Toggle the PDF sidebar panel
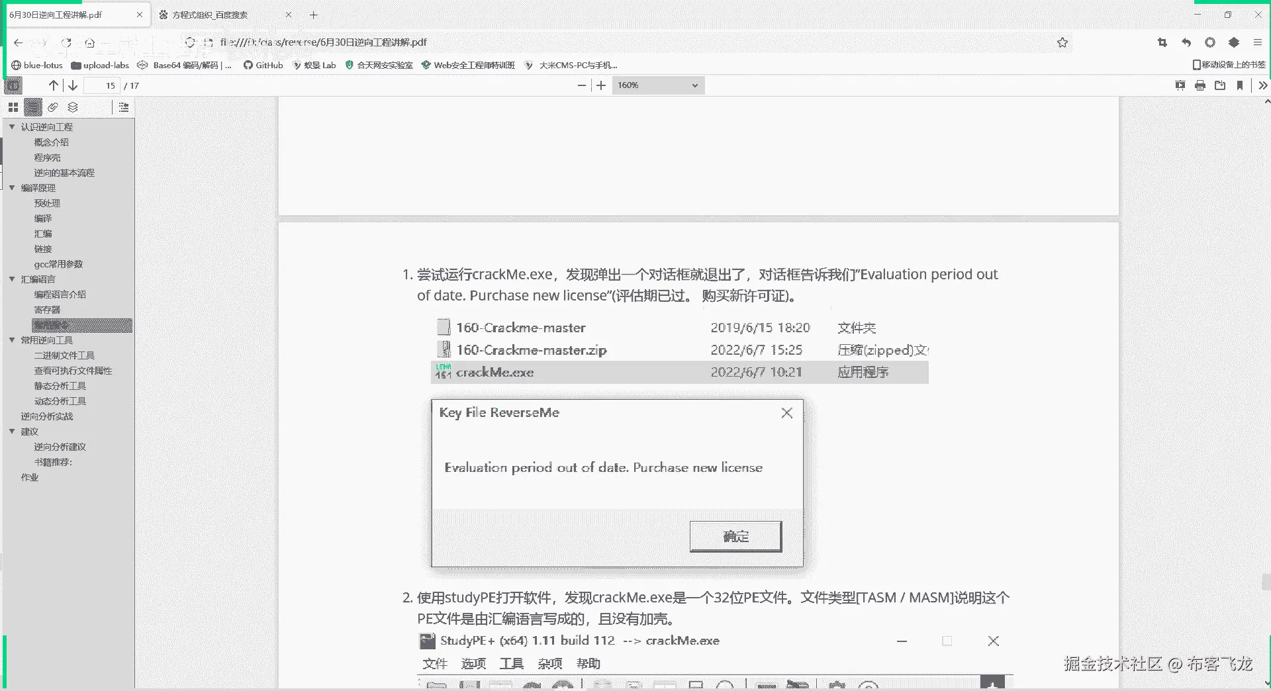 coord(13,85)
